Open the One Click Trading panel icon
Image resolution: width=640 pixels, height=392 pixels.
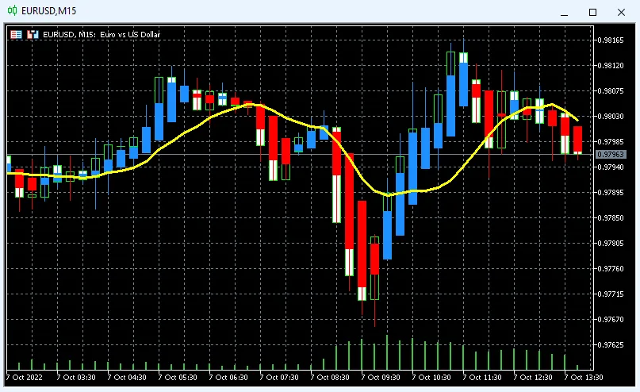click(17, 34)
